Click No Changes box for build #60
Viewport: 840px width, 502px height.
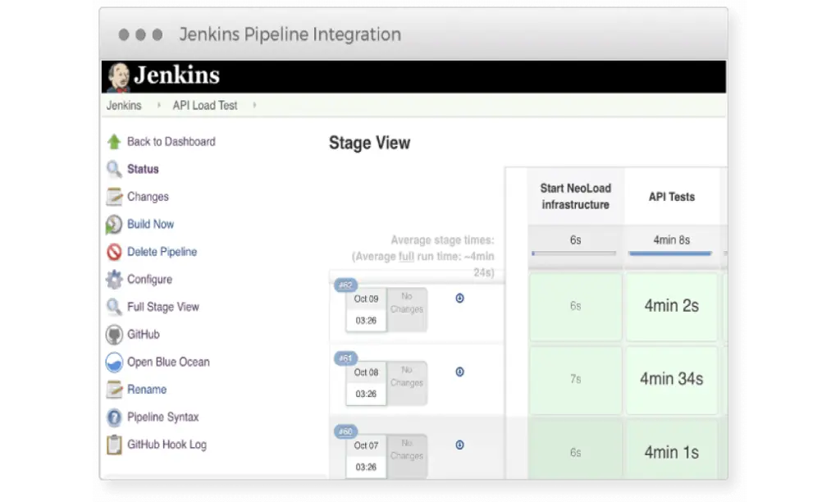pyautogui.click(x=407, y=456)
